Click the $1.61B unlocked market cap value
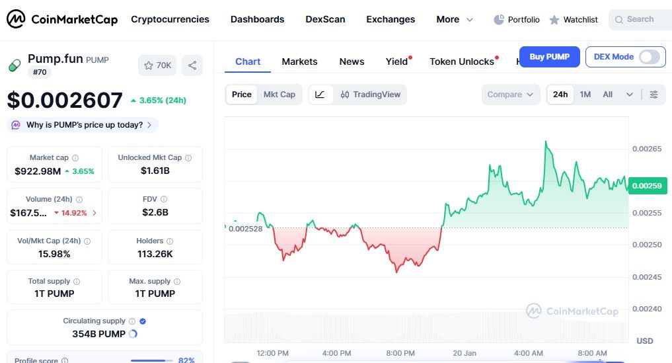This screenshot has width=672, height=363. 155,171
